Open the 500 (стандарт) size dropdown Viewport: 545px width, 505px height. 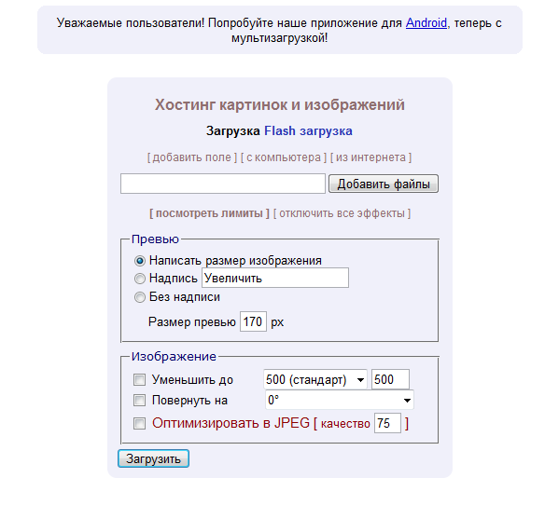coord(315,379)
